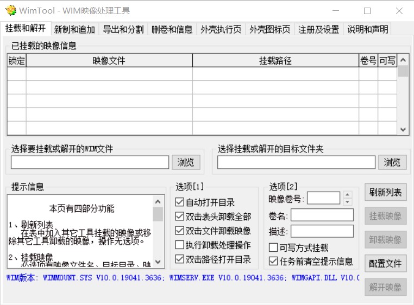Click the 映像文件 column header
The image size is (414, 305).
109,60
